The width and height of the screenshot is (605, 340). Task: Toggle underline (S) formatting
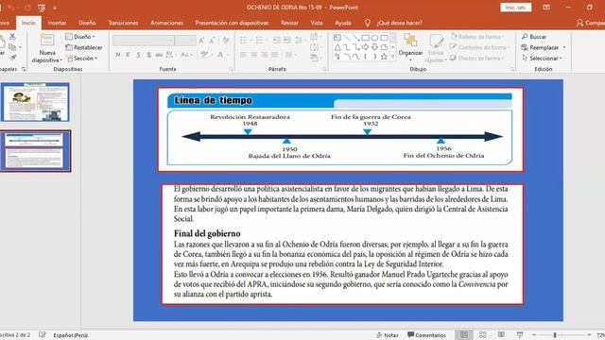138,55
